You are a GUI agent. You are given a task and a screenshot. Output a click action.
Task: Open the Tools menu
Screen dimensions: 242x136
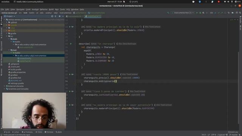pos(62,9)
